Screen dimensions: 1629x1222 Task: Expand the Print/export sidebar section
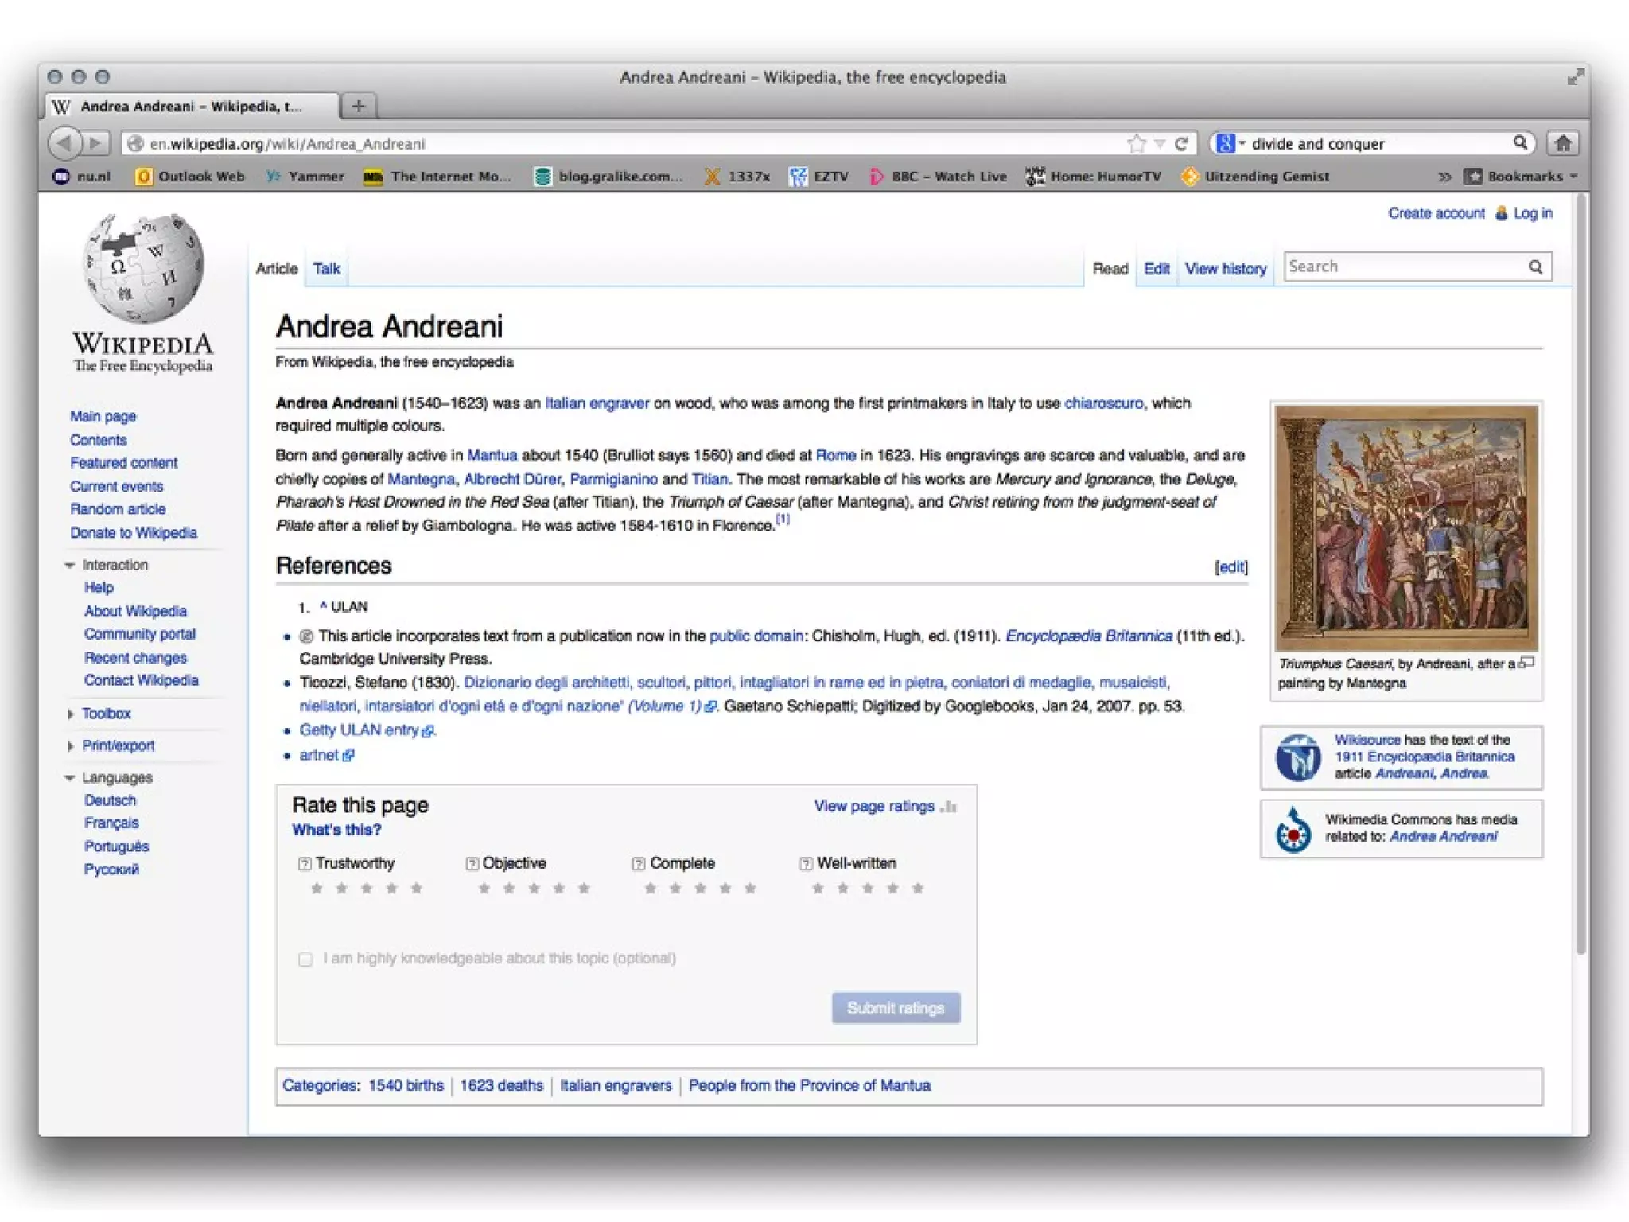tap(118, 745)
